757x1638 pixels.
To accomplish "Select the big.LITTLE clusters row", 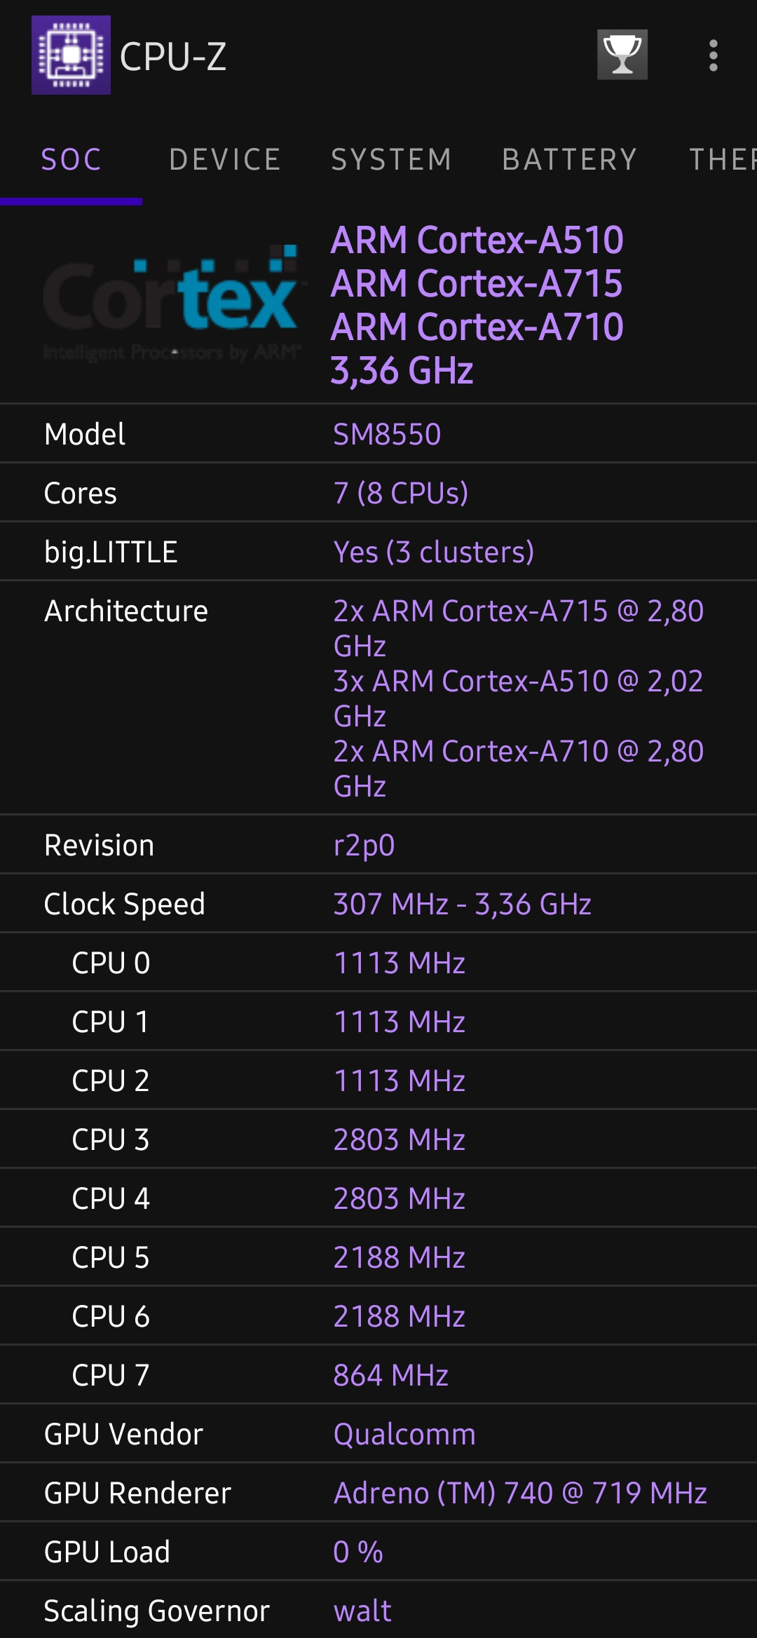I will (x=378, y=552).
